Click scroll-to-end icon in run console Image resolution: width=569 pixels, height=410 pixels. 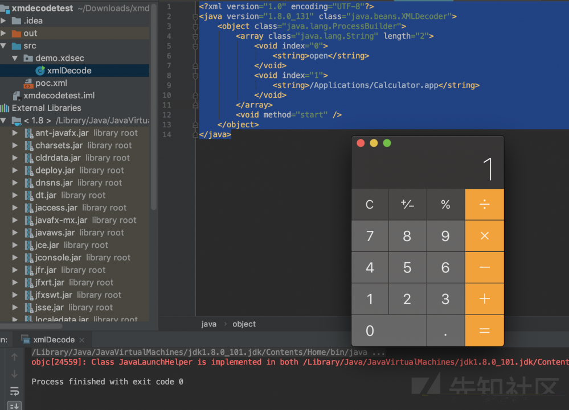14,405
